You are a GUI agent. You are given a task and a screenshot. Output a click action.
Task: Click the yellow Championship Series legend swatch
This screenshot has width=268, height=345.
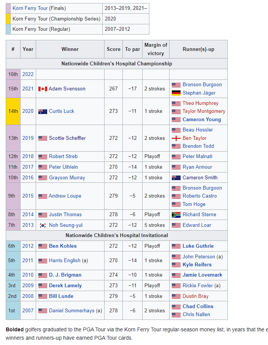pos(8,19)
